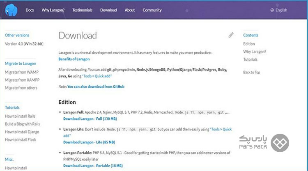308x171 pixels.
Task: Select Version 4.0 (Win 32-bit)
Action: pos(24,44)
